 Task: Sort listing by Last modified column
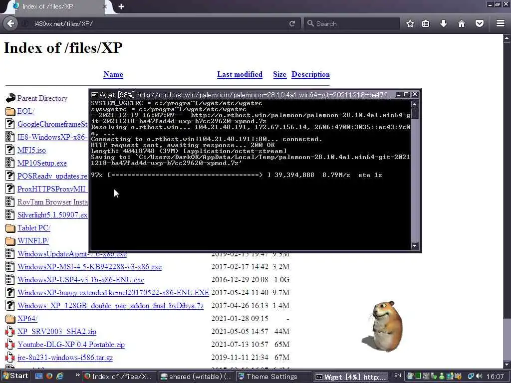pos(240,75)
